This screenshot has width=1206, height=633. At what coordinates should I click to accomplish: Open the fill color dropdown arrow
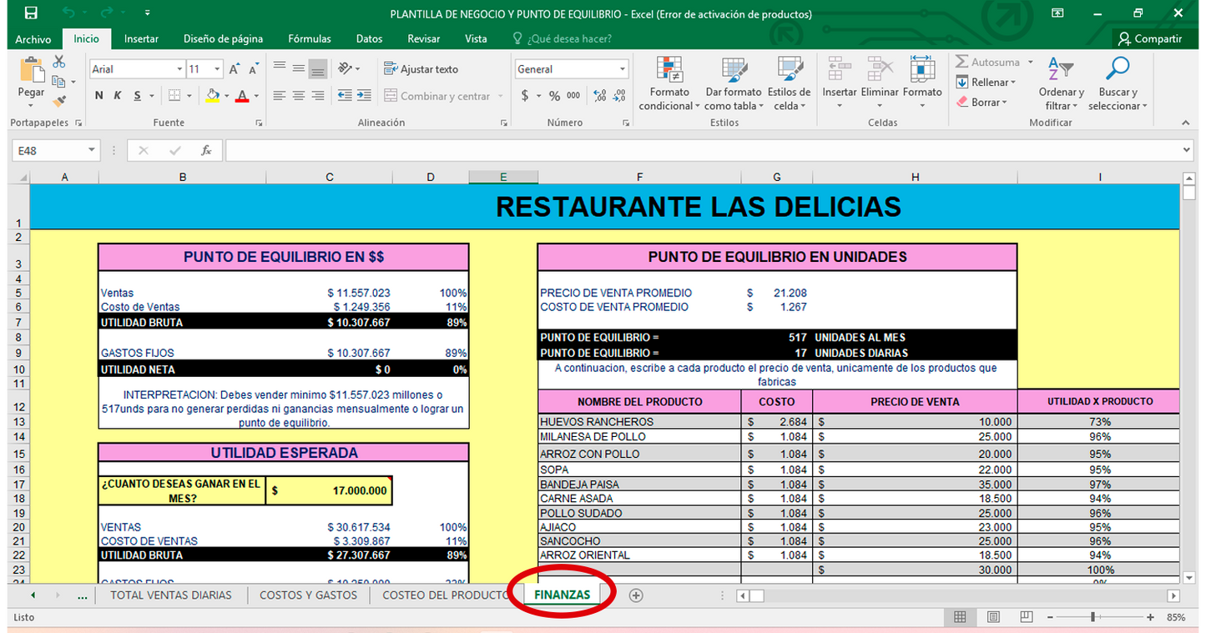click(225, 97)
